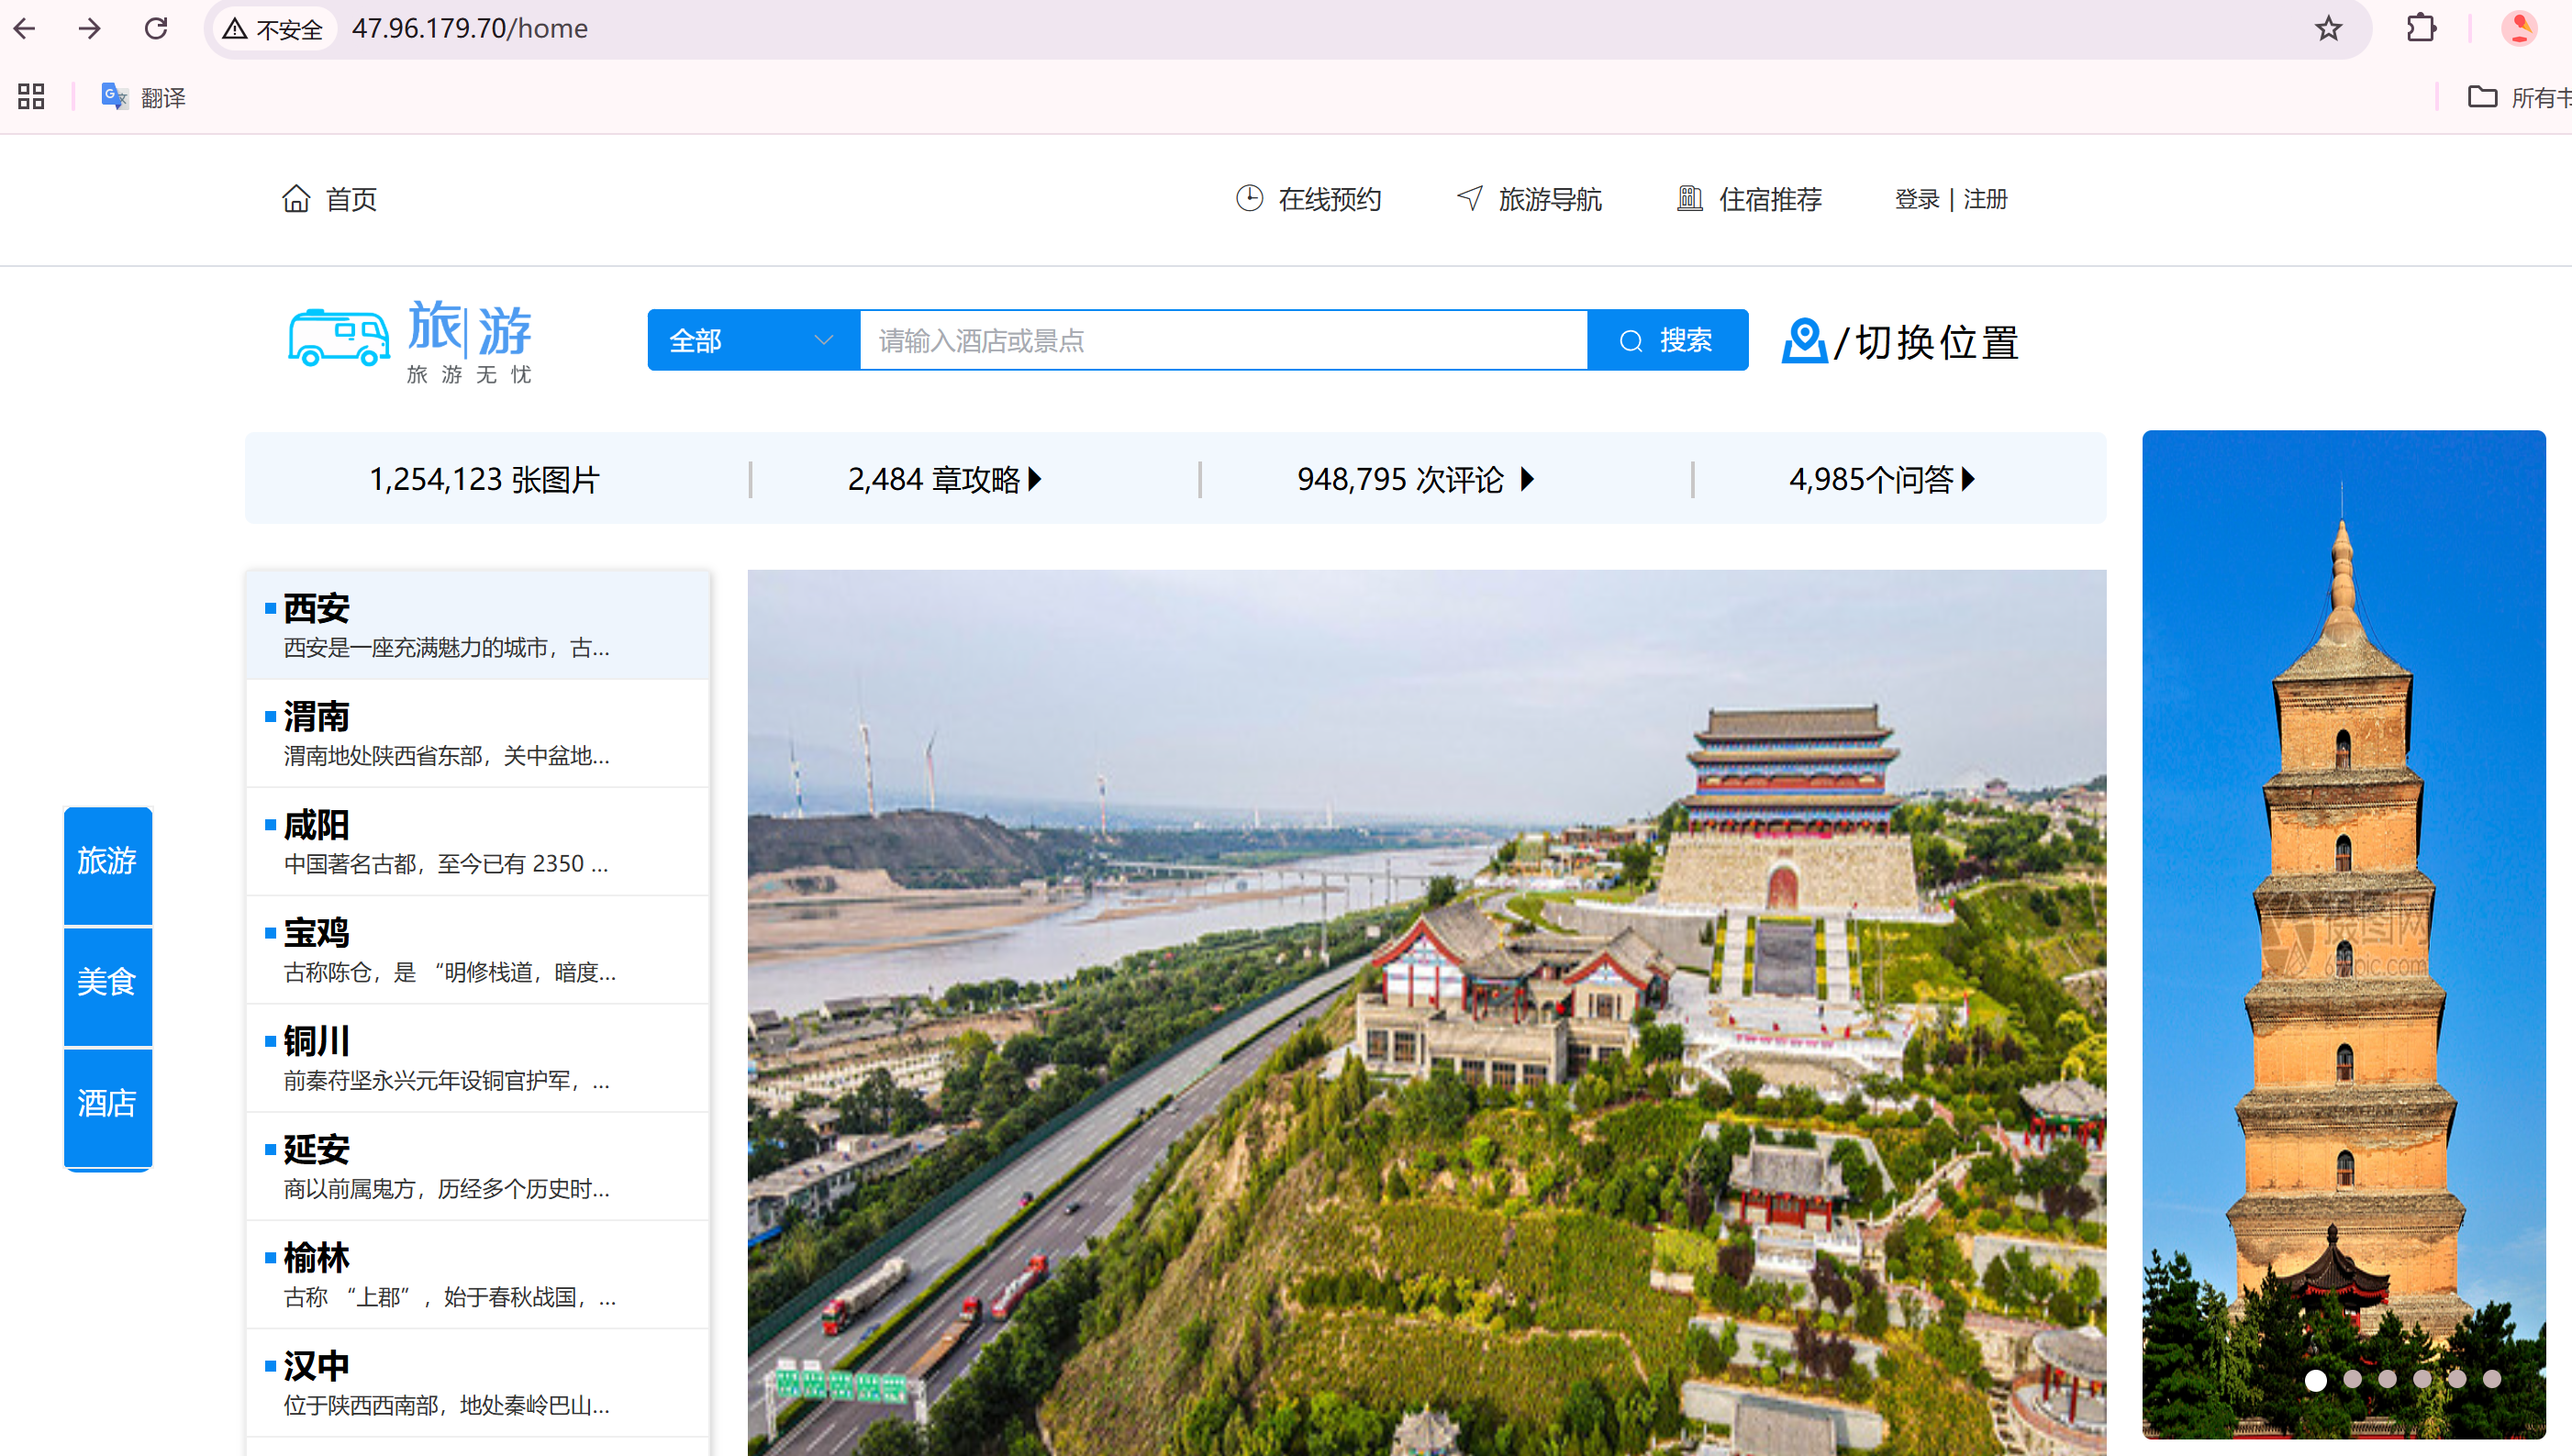Select the first carousel dot
The height and width of the screenshot is (1456, 2572).
(2316, 1380)
